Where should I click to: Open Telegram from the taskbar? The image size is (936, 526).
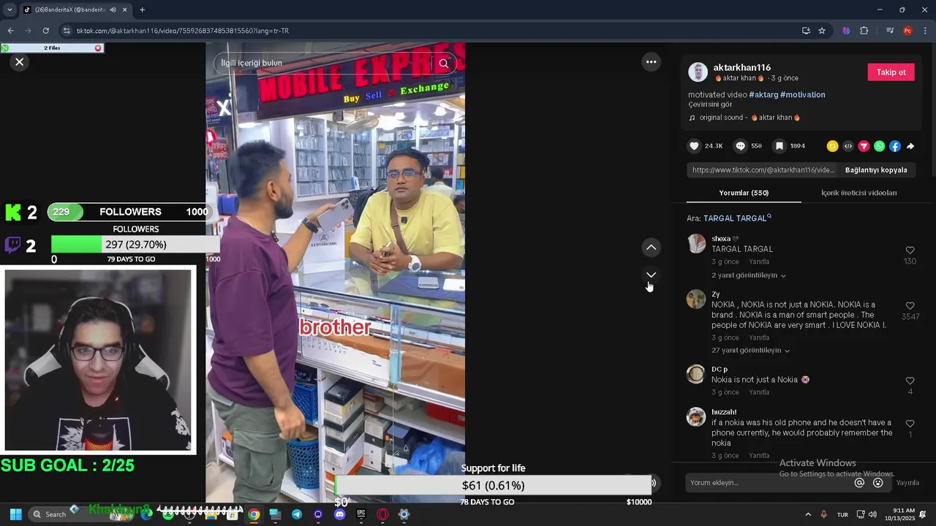297,514
